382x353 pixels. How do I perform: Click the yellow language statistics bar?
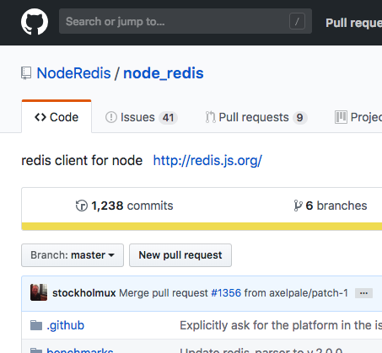tap(202, 227)
